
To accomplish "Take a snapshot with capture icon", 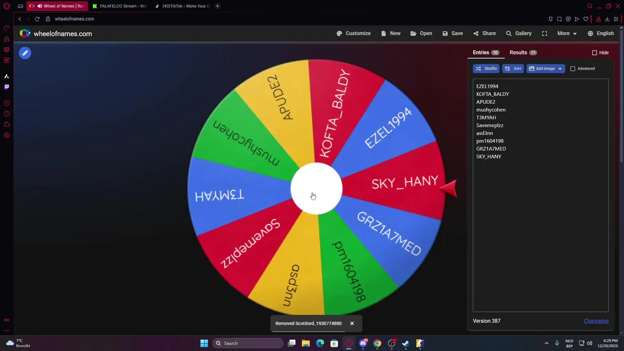I will click(x=559, y=19).
